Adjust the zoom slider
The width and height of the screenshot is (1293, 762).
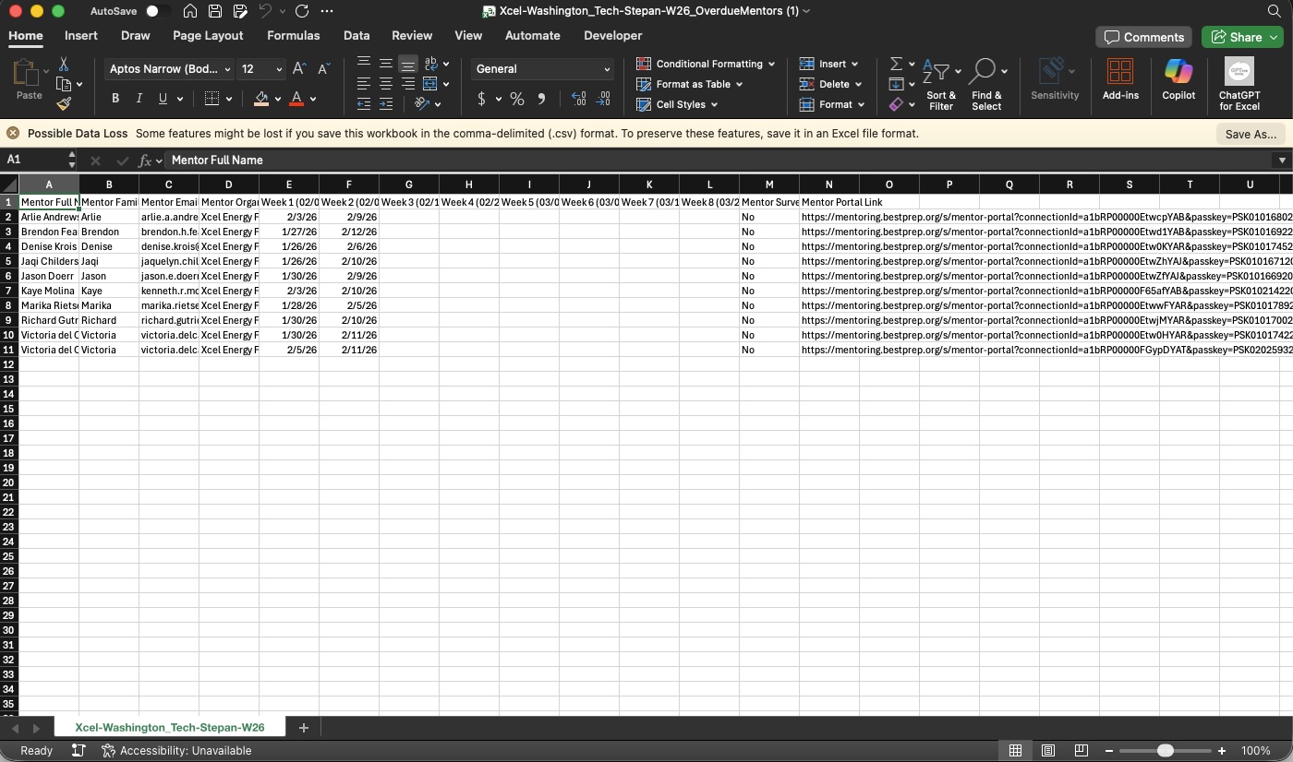tap(1165, 751)
